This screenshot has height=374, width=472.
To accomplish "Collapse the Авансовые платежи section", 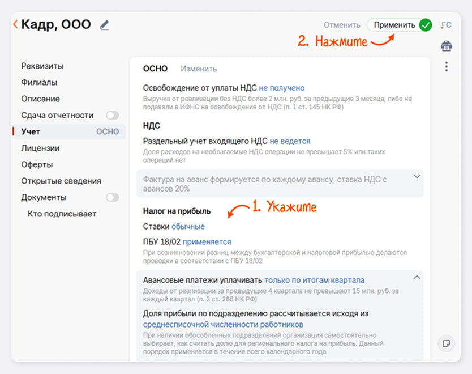I will [417, 277].
